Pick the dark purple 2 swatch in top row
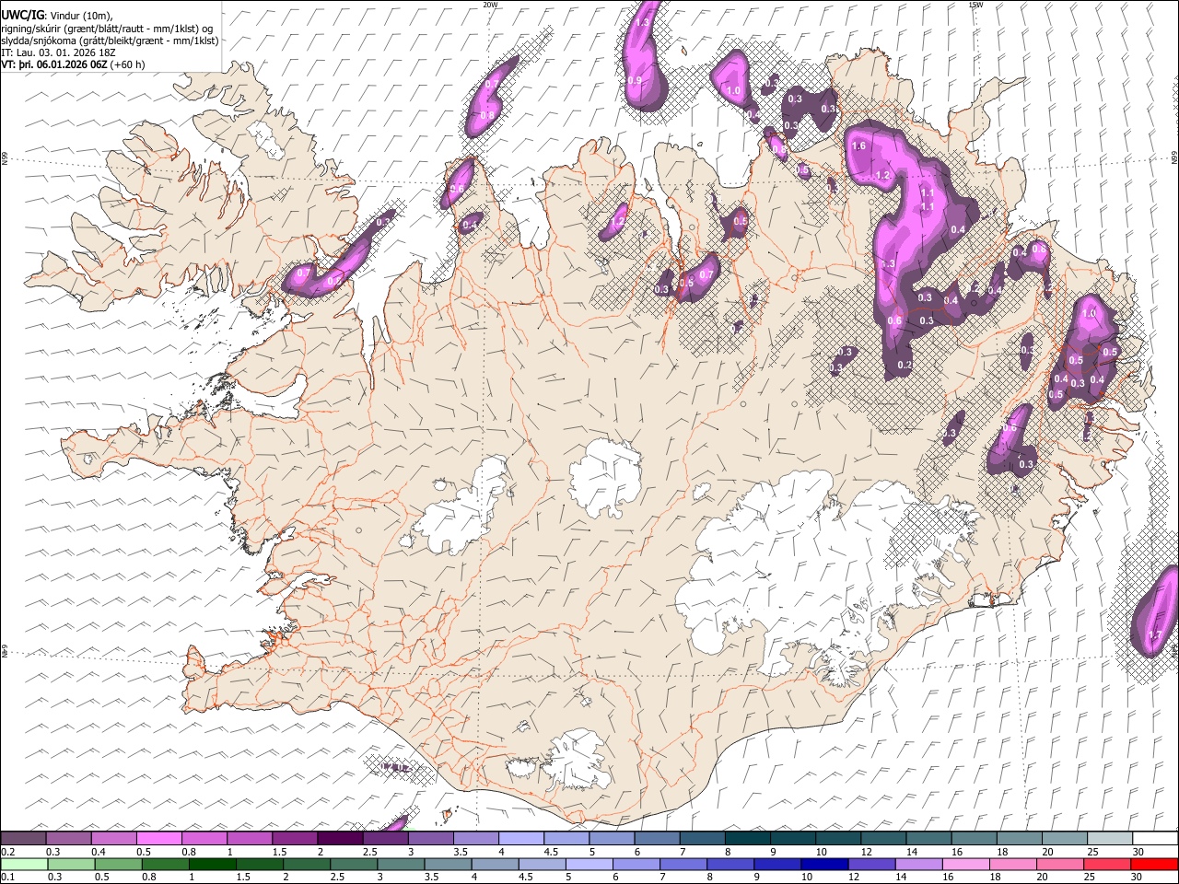Viewport: 1179px width, 884px height. click(340, 838)
